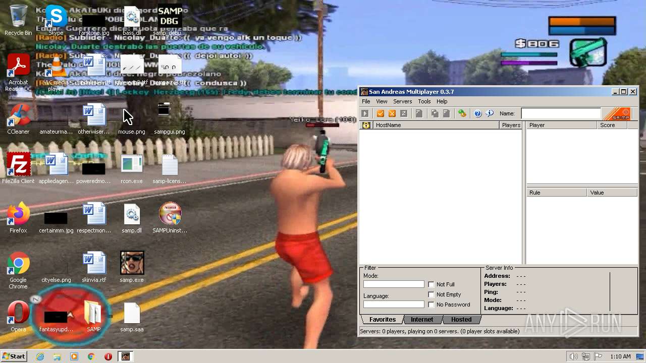
Task: Open the Windows Start menu
Action: point(14,356)
